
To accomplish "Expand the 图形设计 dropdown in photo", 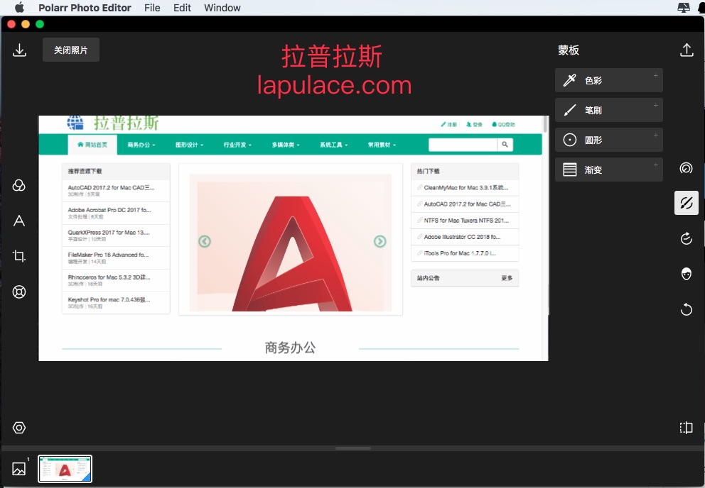I will (x=189, y=145).
